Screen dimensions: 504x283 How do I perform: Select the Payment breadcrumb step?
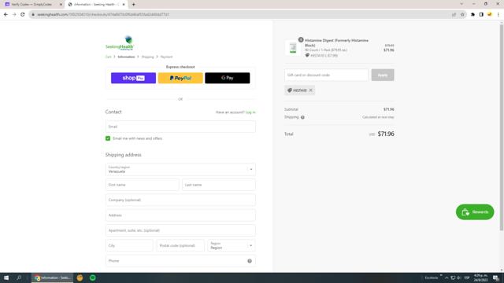pos(166,57)
